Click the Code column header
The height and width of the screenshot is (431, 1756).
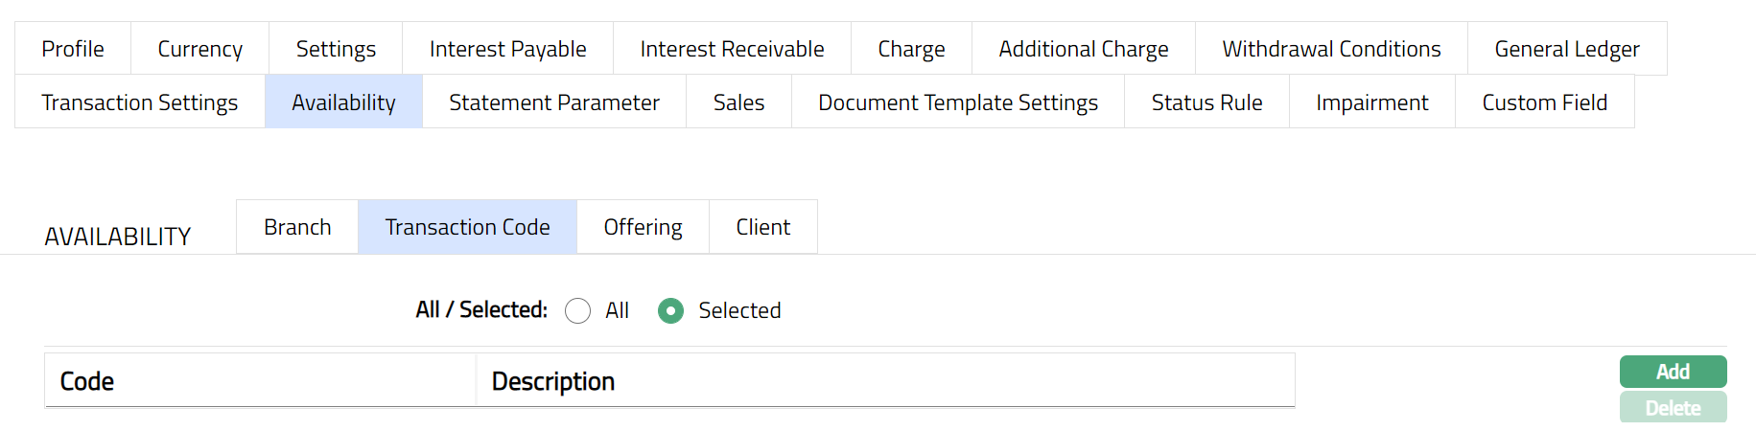pyautogui.click(x=87, y=381)
